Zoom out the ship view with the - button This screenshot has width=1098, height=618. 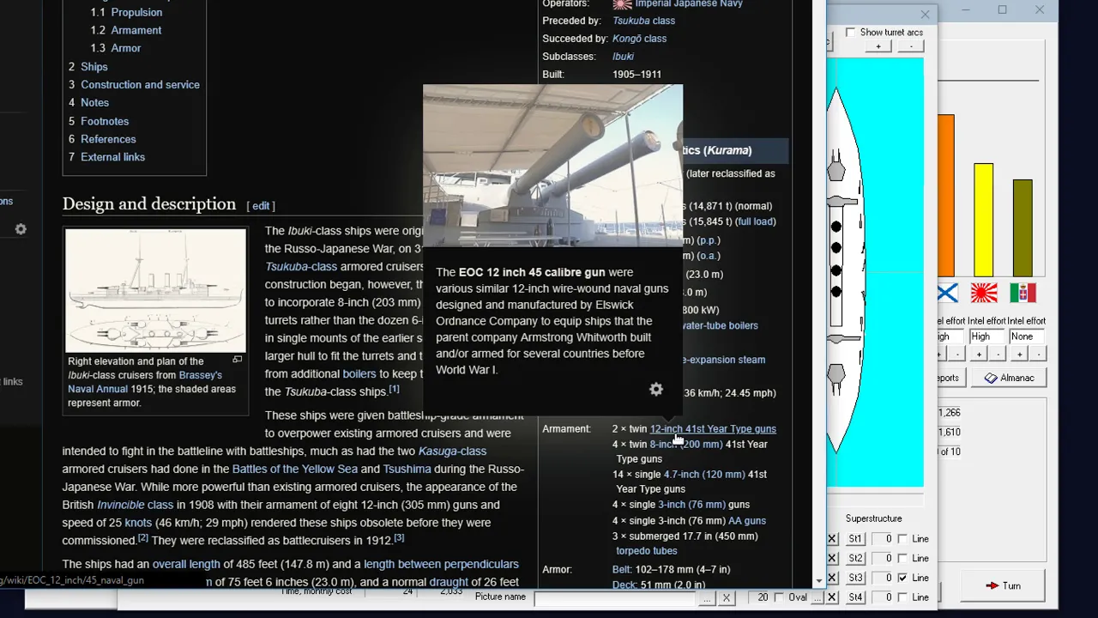(x=911, y=46)
